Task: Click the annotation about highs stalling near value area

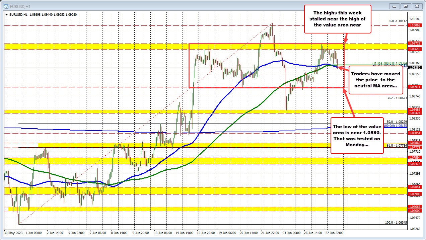Action: [338, 19]
